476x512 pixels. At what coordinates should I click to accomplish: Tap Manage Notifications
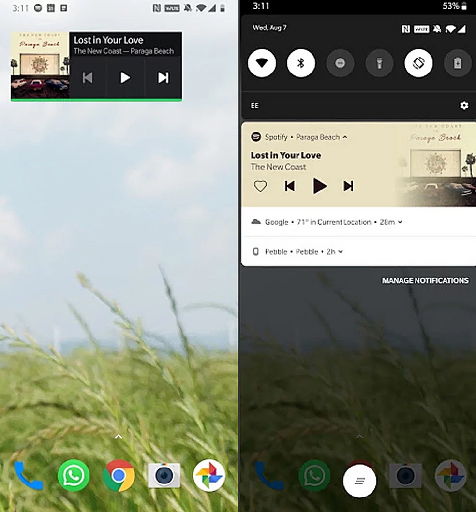pos(425,280)
